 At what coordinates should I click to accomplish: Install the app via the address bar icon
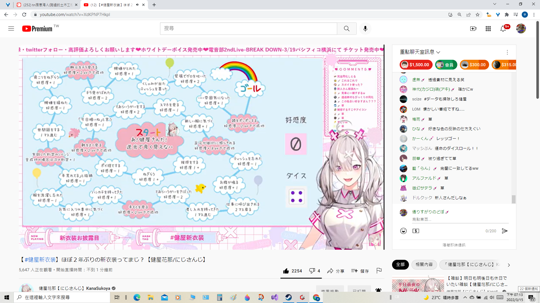point(450,15)
